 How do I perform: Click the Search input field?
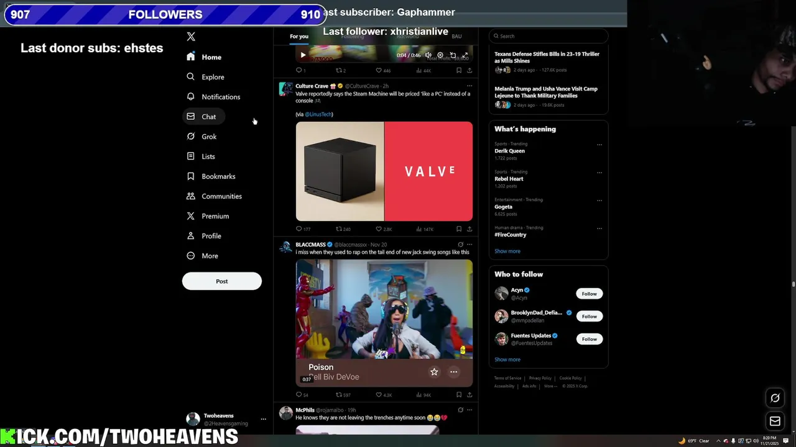548,36
